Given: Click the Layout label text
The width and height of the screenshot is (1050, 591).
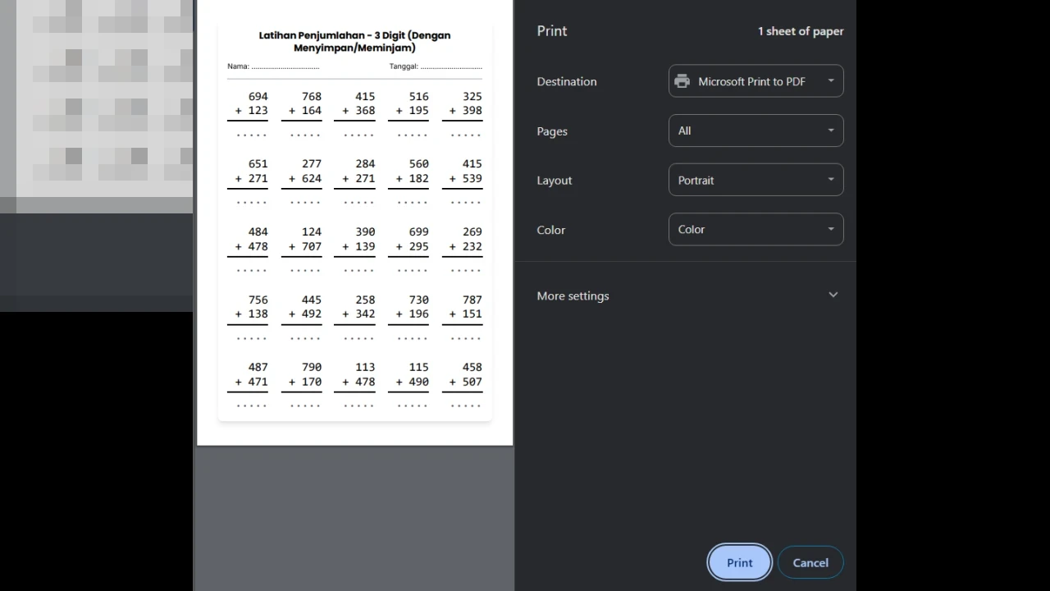Looking at the screenshot, I should [x=554, y=181].
